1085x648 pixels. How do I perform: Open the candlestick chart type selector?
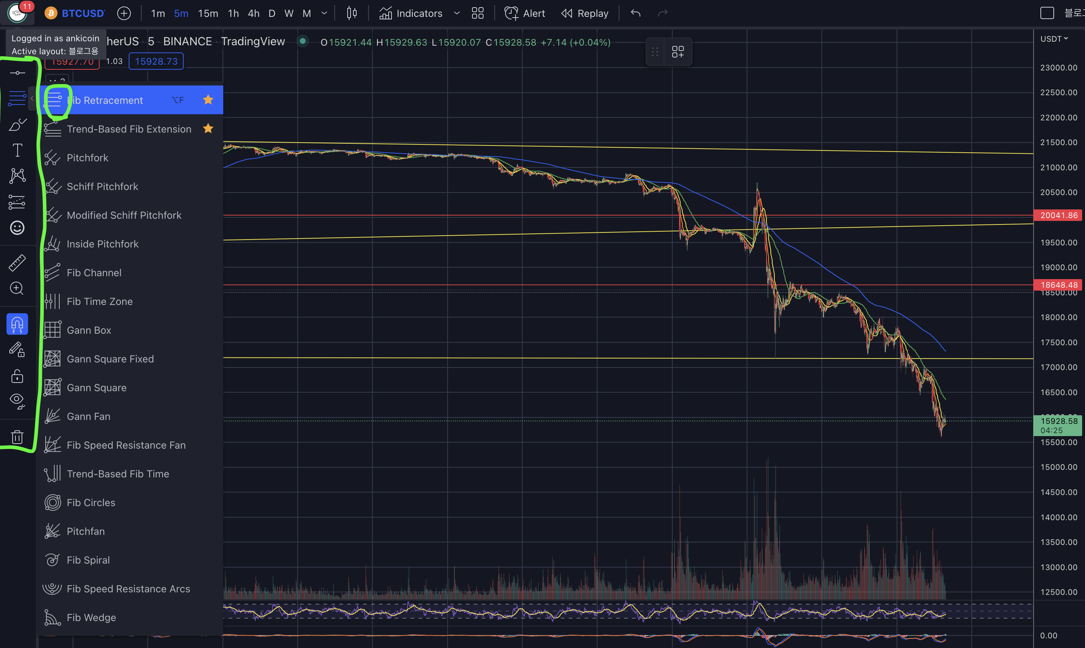point(352,13)
